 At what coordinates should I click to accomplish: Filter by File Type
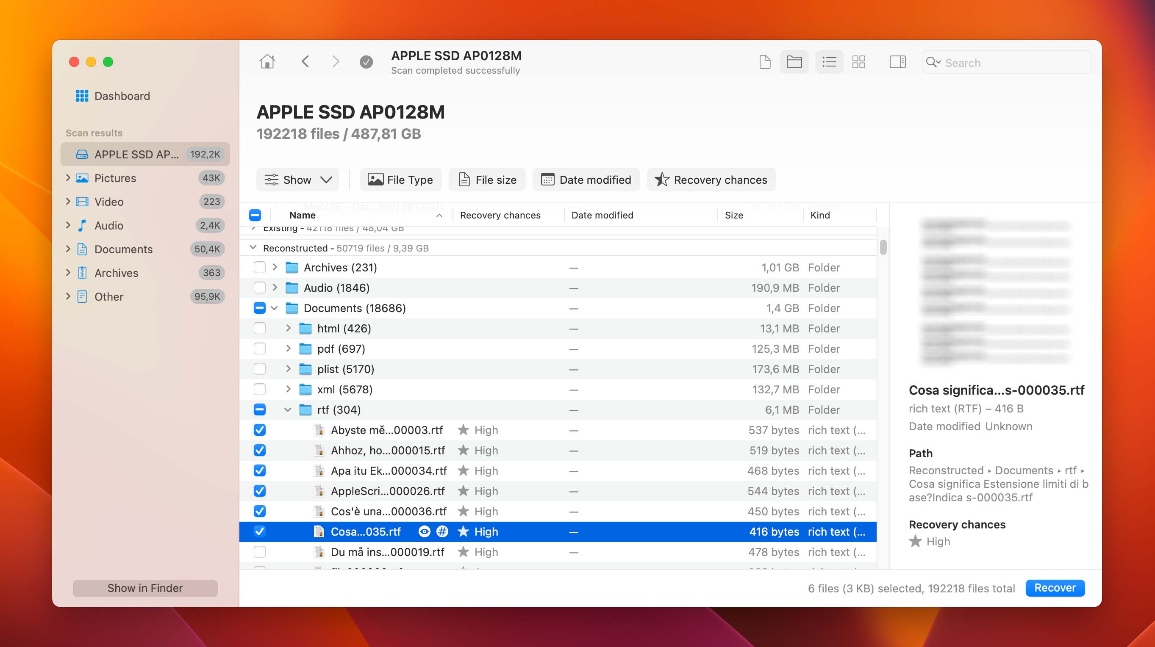coord(400,180)
